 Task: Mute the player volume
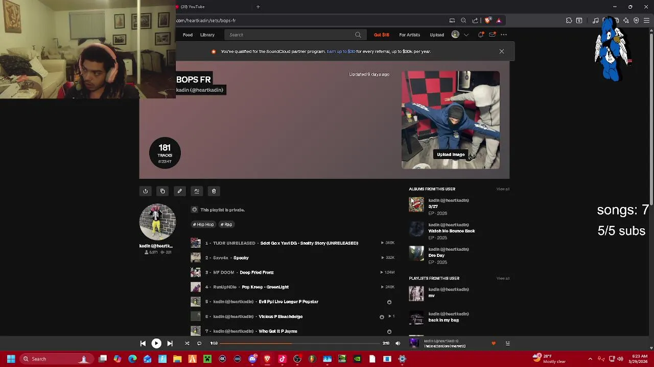398,344
